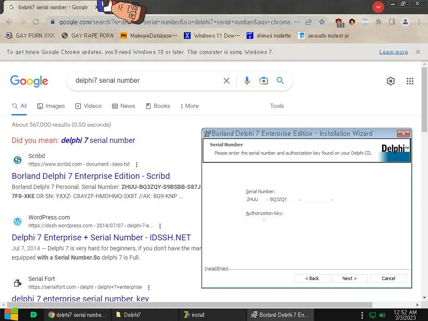Screen dimensions: 428x321
Task: Reload the Google search page
Action: click(x=36, y=22)
